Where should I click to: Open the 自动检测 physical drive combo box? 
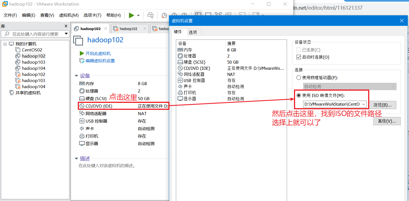(350, 86)
